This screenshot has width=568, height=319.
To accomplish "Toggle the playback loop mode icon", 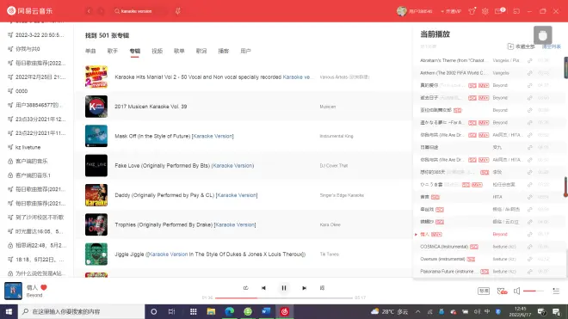I will pos(245,288).
